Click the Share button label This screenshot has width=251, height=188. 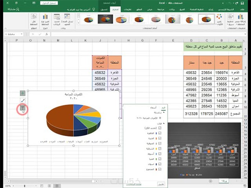click(x=12, y=9)
